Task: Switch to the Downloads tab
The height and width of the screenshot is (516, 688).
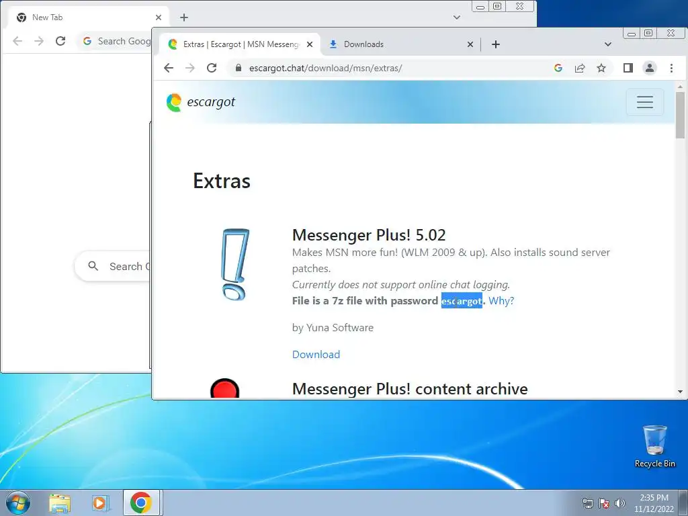Action: click(400, 44)
